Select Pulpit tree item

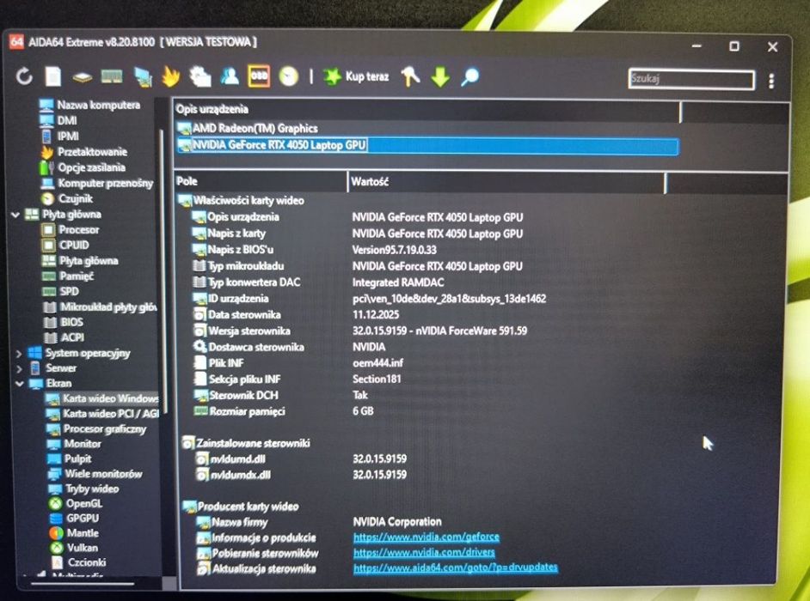[x=70, y=458]
